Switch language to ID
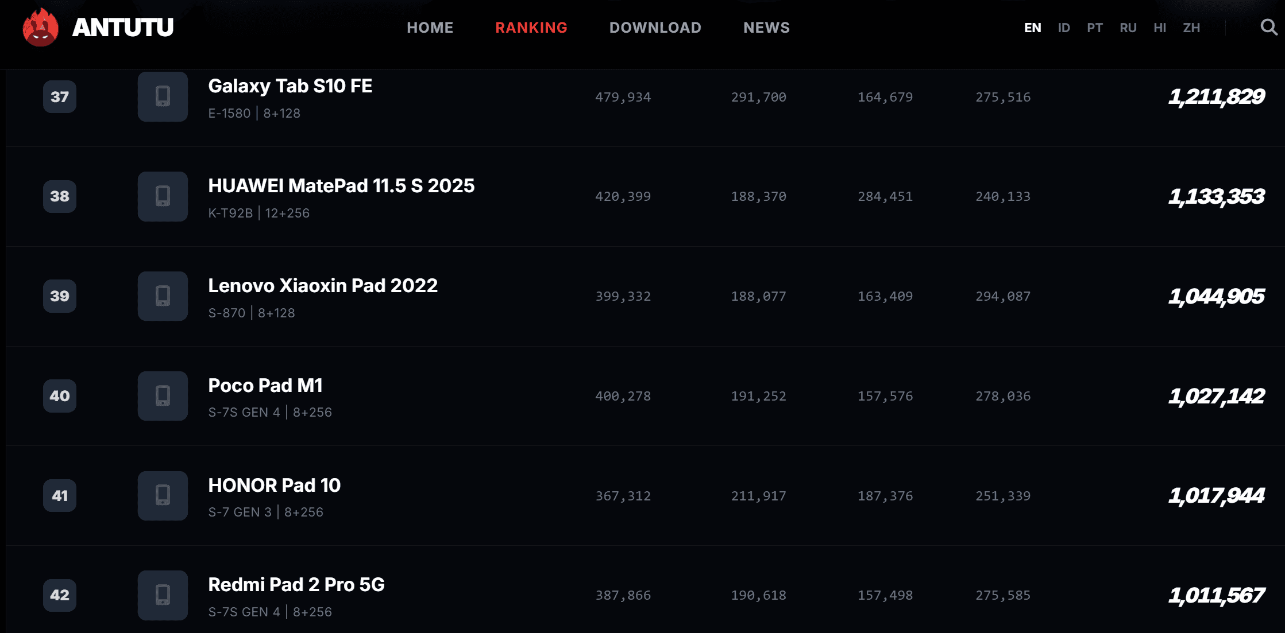Image resolution: width=1285 pixels, height=633 pixels. tap(1064, 28)
